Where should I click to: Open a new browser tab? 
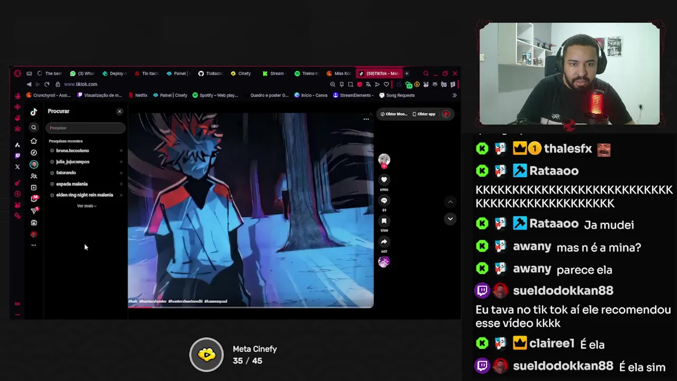[407, 74]
